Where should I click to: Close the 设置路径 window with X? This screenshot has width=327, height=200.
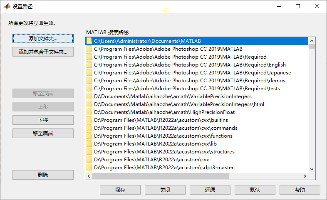[x=317, y=6]
